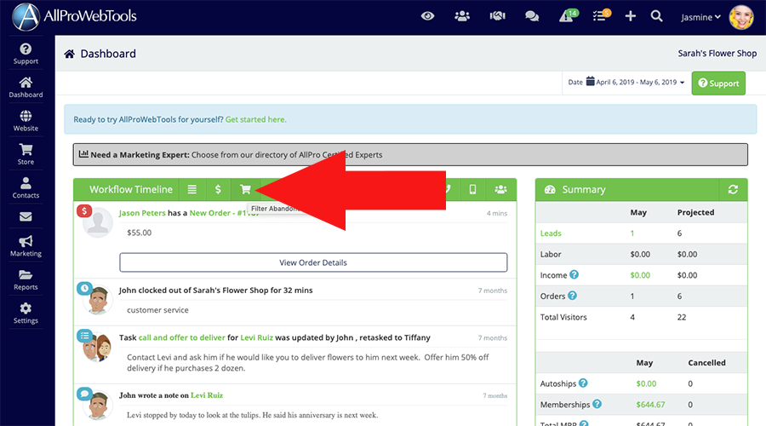
Task: Click the Income help question icon
Action: [x=574, y=275]
